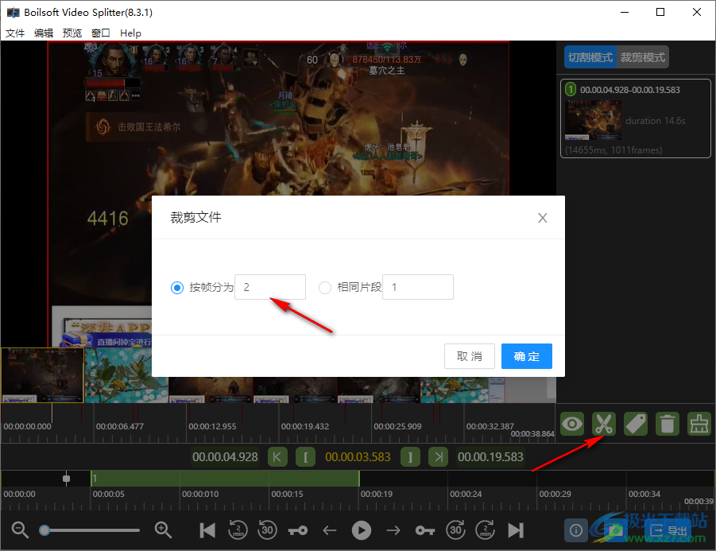Open the Help menu
The width and height of the screenshot is (716, 551).
pos(130,33)
